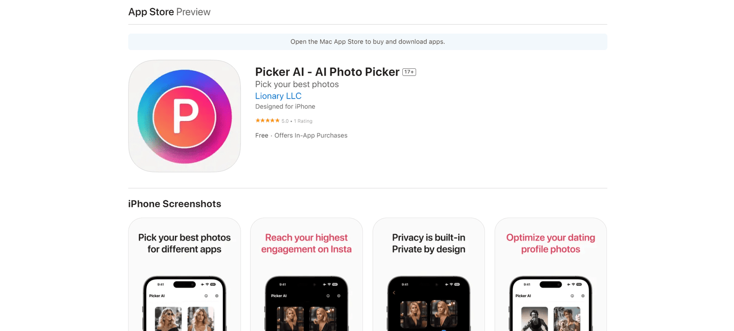Click the Picker AI - AI Photo Picker title

click(327, 72)
